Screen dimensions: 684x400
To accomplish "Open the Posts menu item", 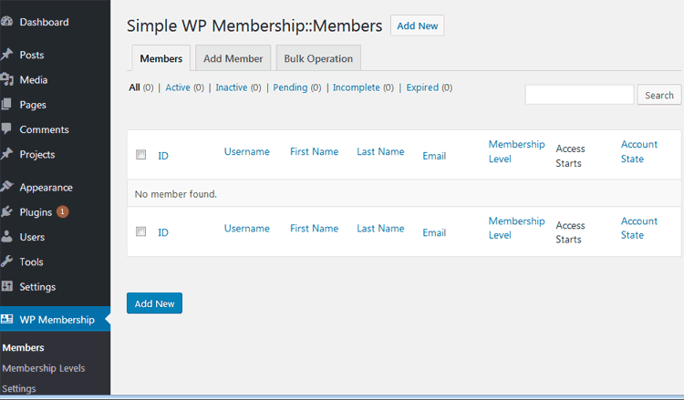I will coord(32,55).
